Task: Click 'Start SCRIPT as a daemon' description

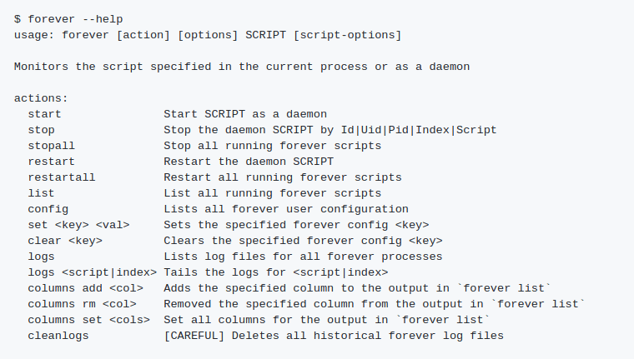Action: [x=244, y=114]
